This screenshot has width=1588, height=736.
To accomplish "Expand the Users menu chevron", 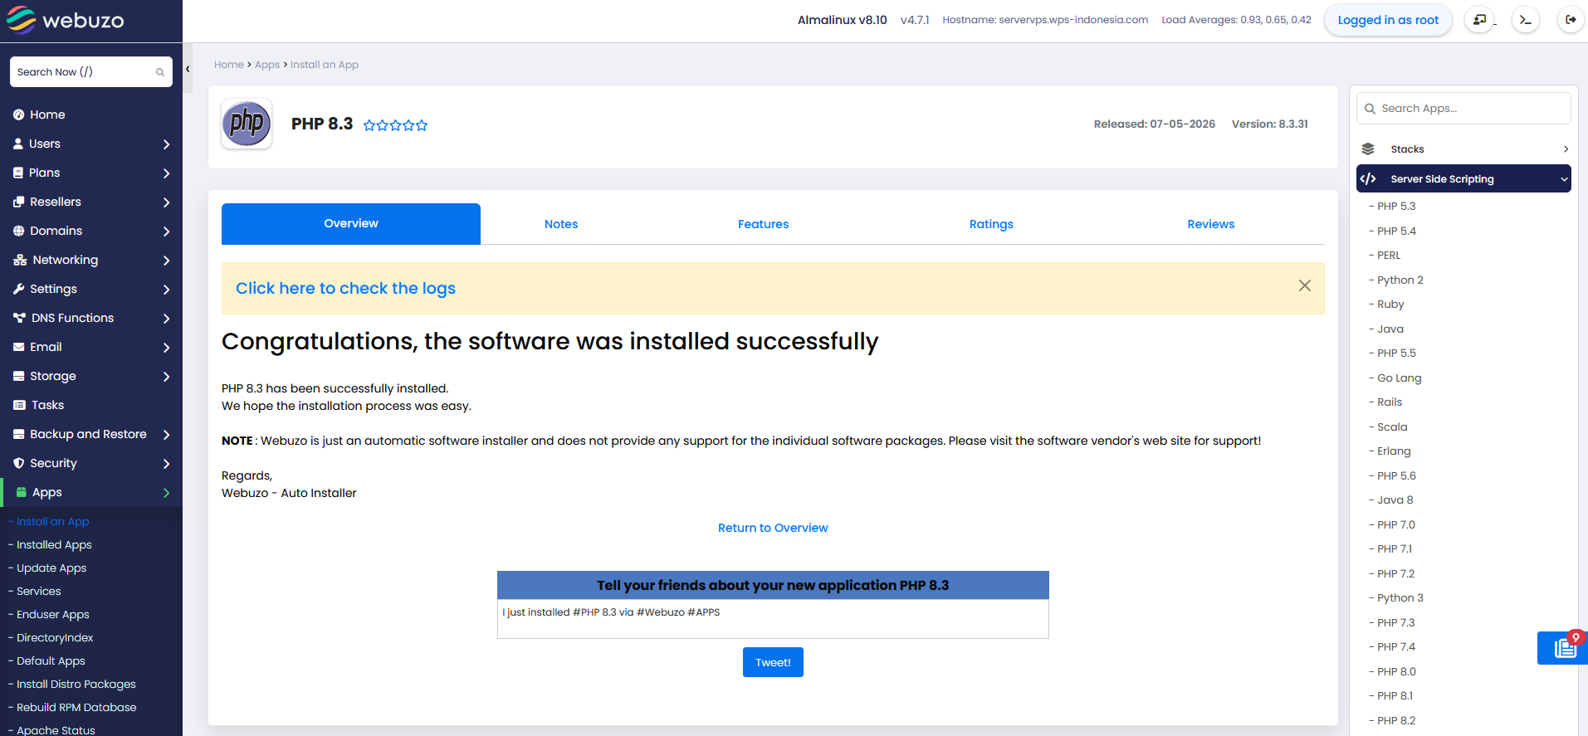I will click(166, 144).
